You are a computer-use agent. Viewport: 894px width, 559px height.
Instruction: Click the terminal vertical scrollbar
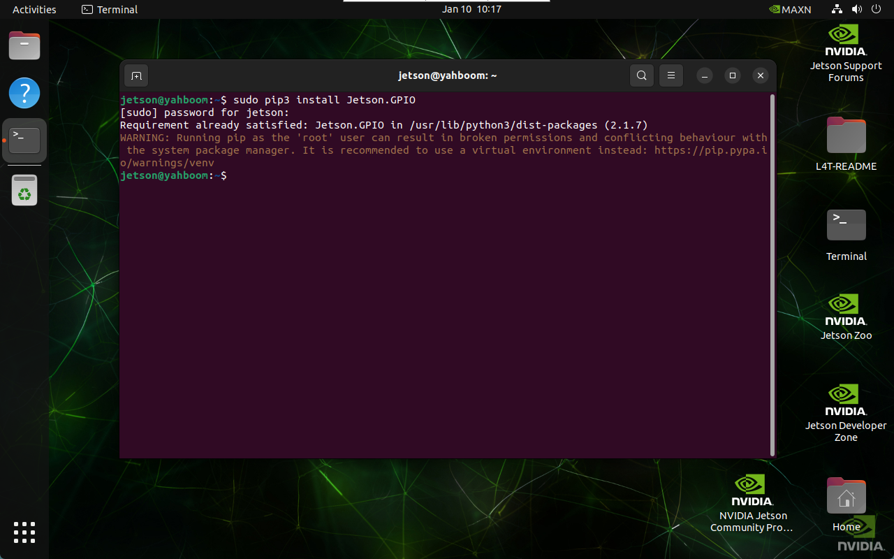(772, 274)
